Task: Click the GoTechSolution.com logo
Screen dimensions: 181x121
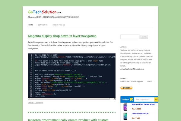Action: pyautogui.click(x=45, y=12)
